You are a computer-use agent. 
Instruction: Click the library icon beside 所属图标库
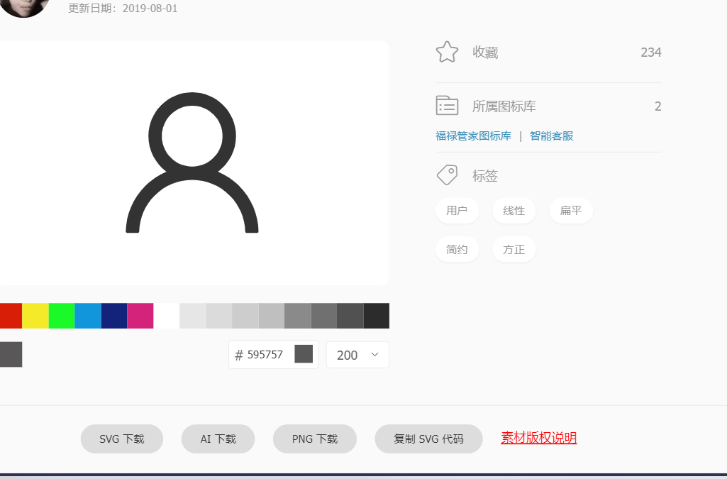tap(447, 105)
